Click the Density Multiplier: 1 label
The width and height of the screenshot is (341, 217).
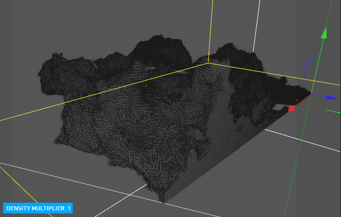38,208
